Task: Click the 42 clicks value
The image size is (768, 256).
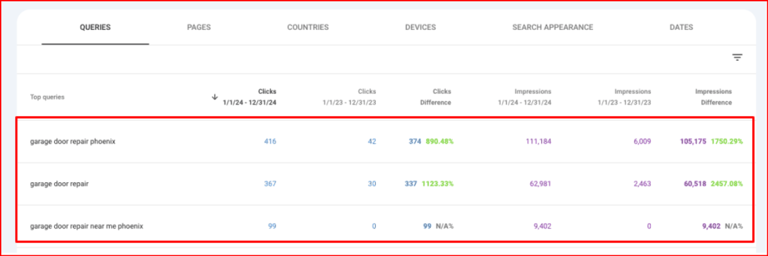Action: coord(372,142)
